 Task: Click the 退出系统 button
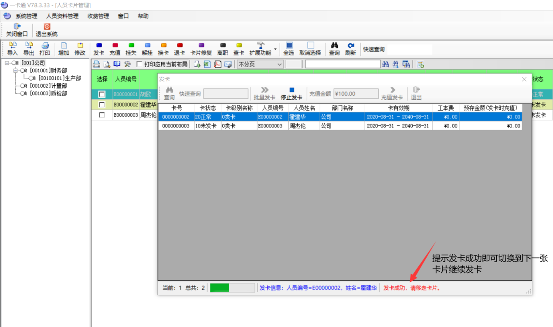[47, 30]
